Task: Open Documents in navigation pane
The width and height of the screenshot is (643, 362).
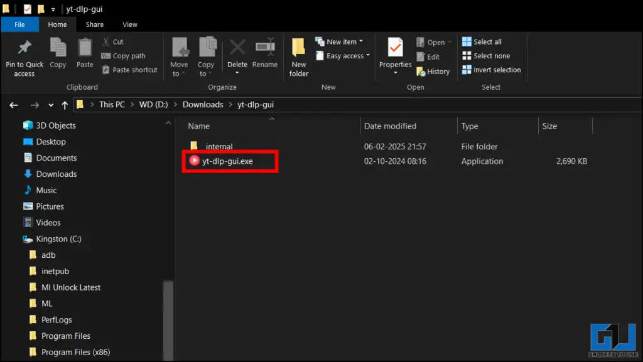Action: point(50,158)
